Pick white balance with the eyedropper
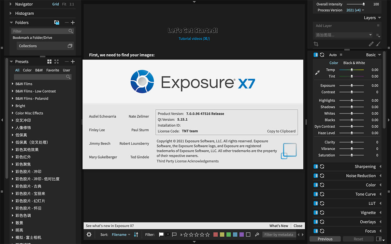 (317, 73)
